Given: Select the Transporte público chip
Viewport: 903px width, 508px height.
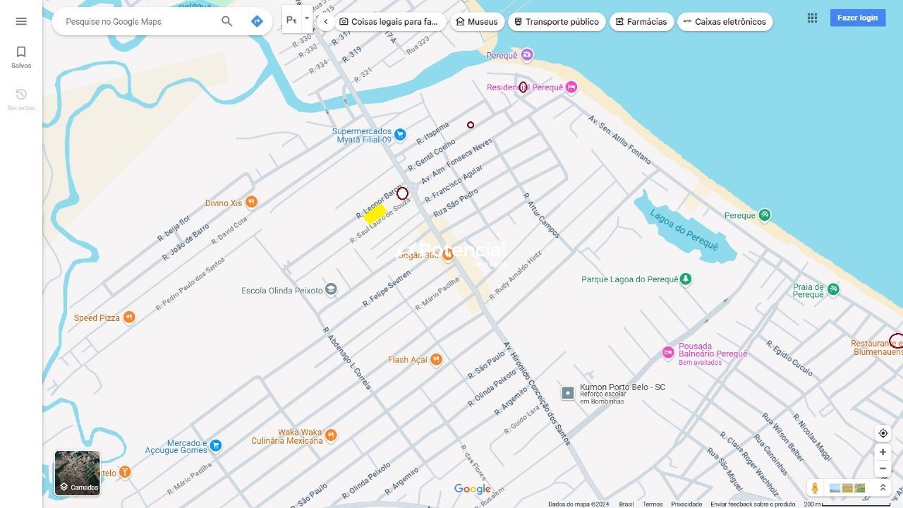Looking at the screenshot, I should (x=557, y=22).
